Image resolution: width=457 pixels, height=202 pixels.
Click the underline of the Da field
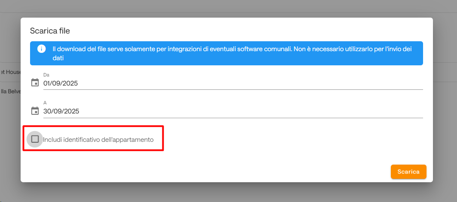point(233,89)
